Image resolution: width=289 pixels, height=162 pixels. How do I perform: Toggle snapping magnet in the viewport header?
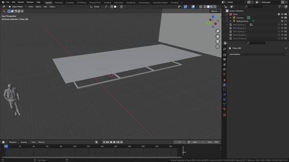point(112,7)
